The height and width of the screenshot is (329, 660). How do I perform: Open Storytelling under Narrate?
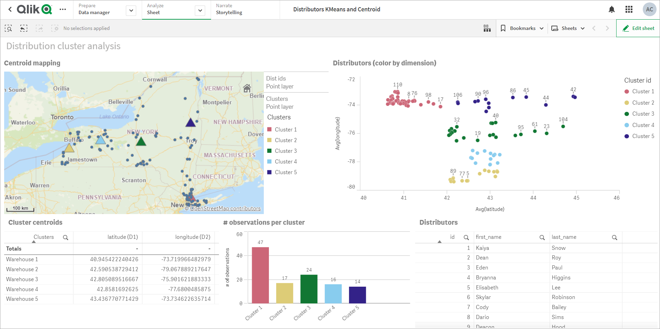[x=229, y=12]
